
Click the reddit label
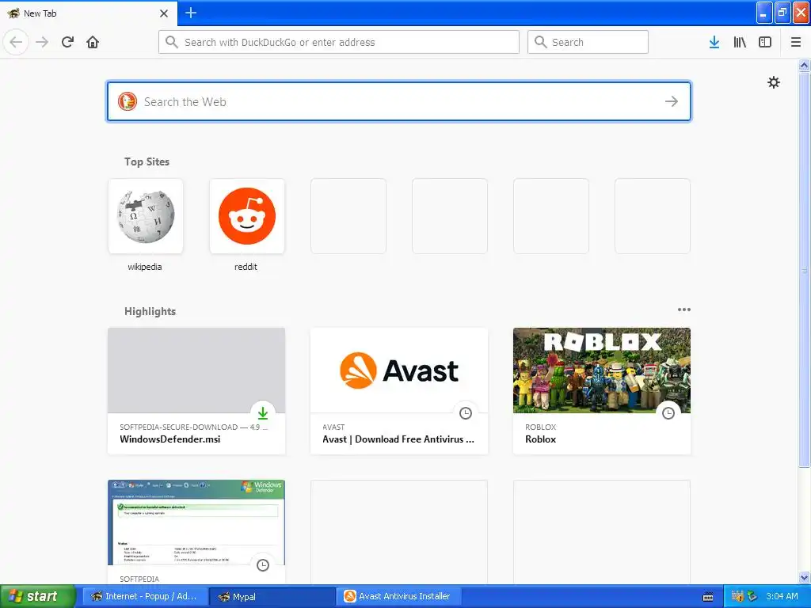246,267
